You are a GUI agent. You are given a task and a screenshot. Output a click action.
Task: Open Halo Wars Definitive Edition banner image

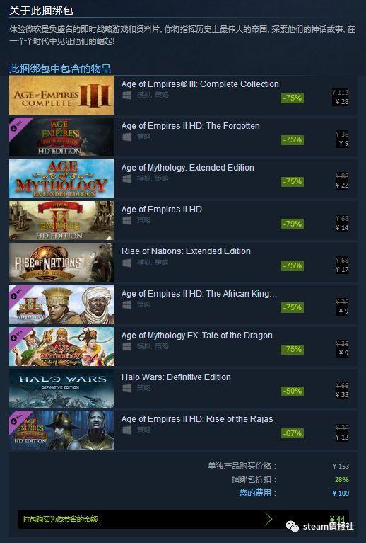pyautogui.click(x=61, y=388)
